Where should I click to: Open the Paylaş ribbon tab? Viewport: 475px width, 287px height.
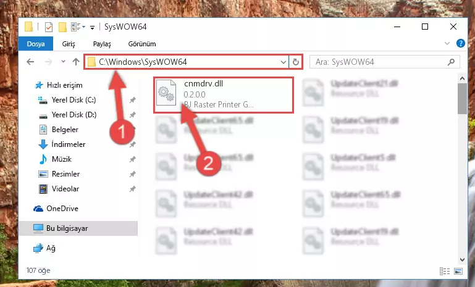point(102,44)
